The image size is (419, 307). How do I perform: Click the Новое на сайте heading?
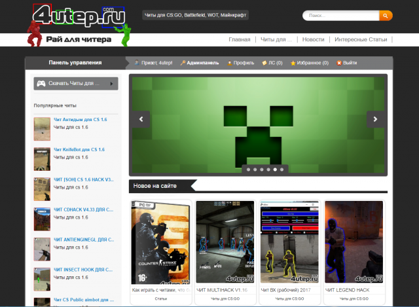click(155, 186)
